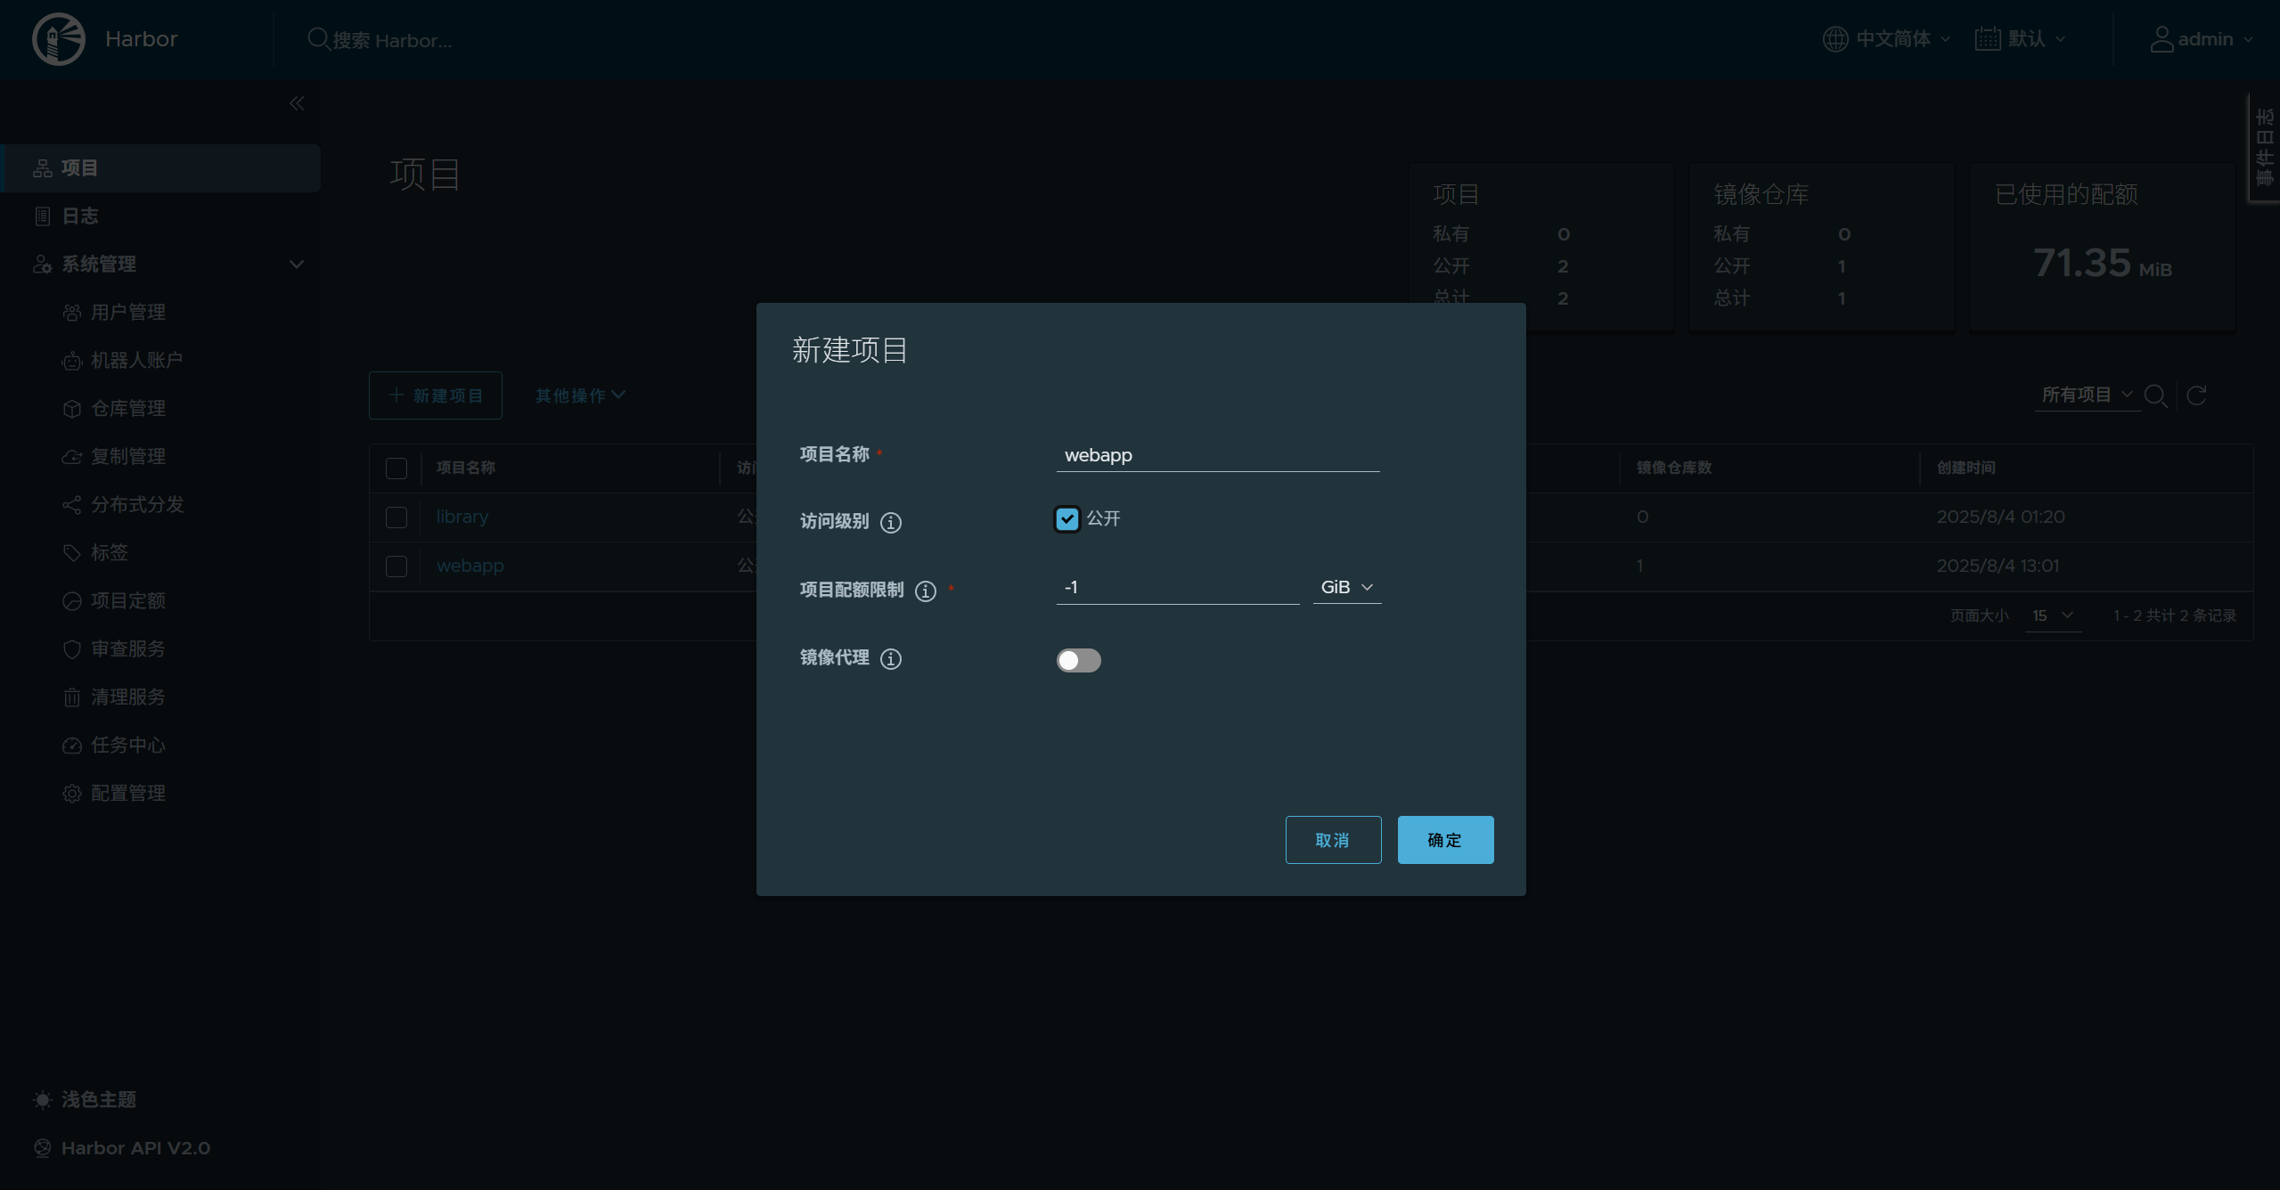
Task: Click the Harbor API V2.0 icon
Action: pyautogui.click(x=42, y=1148)
